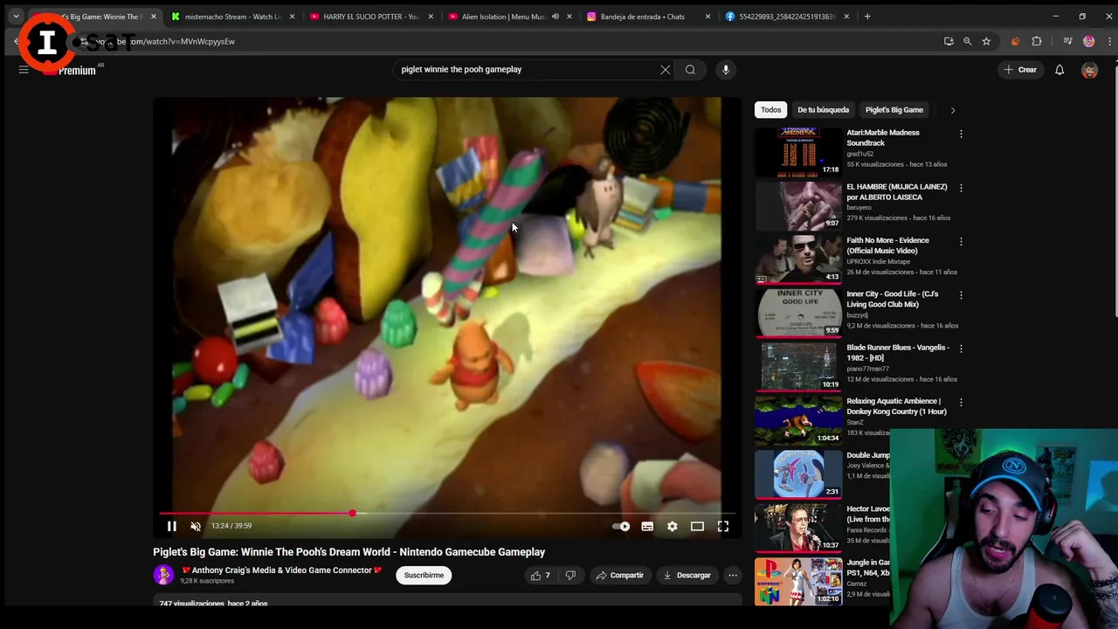
Task: Open the YouTube hamburger guide menu
Action: [x=24, y=69]
